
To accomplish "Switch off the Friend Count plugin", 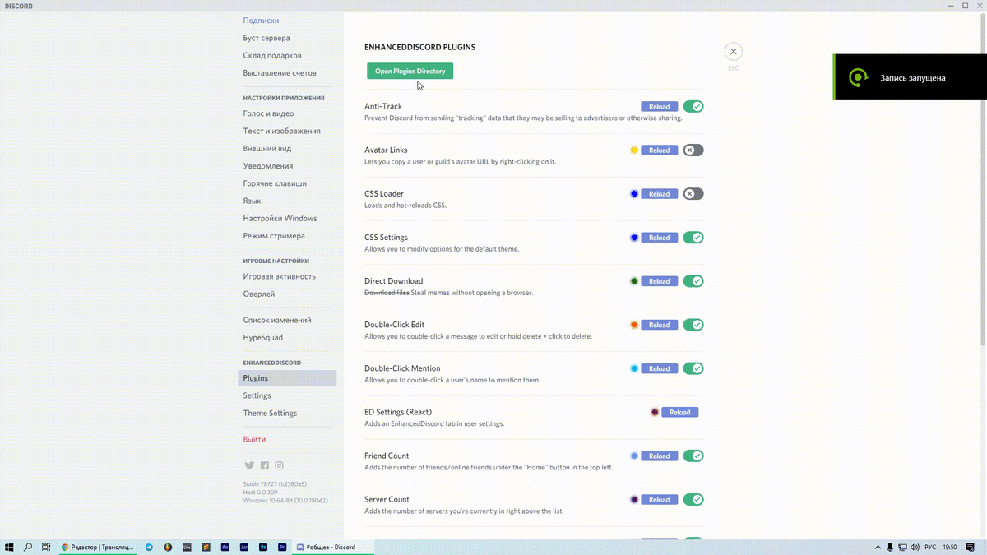I will (x=693, y=456).
